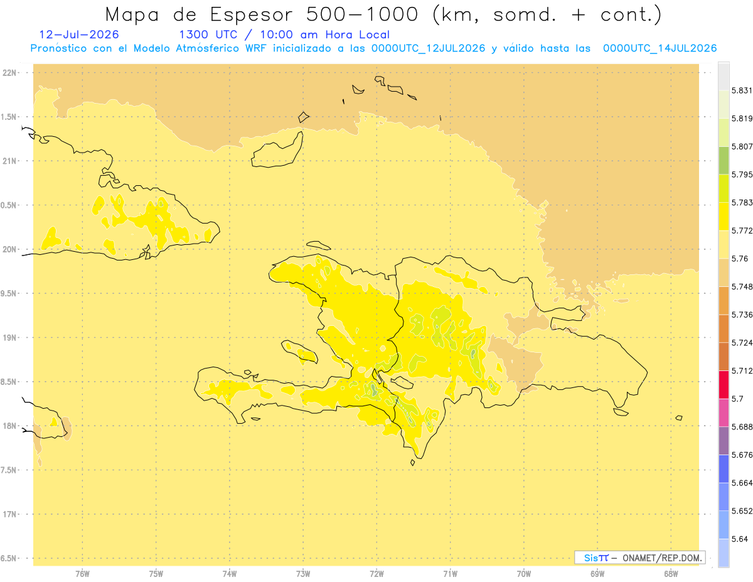Select the dark blue swatch between 5.676 and 5.664

point(724,468)
